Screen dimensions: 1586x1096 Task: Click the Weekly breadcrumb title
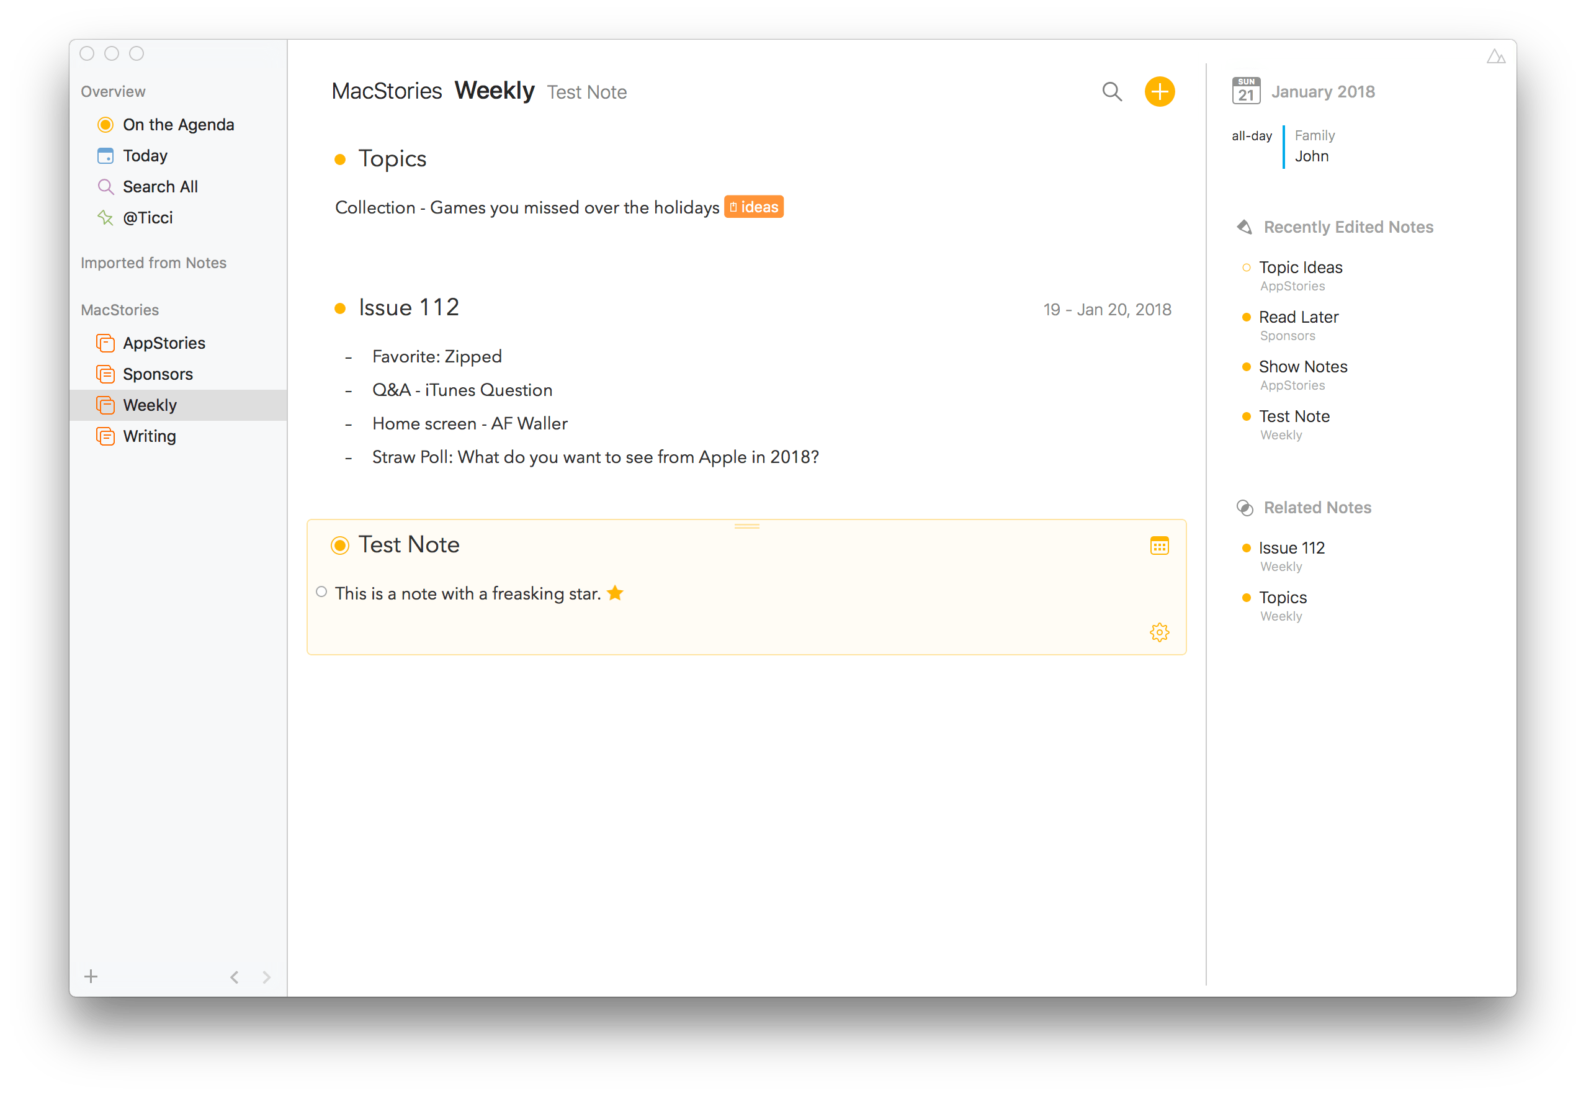click(495, 91)
